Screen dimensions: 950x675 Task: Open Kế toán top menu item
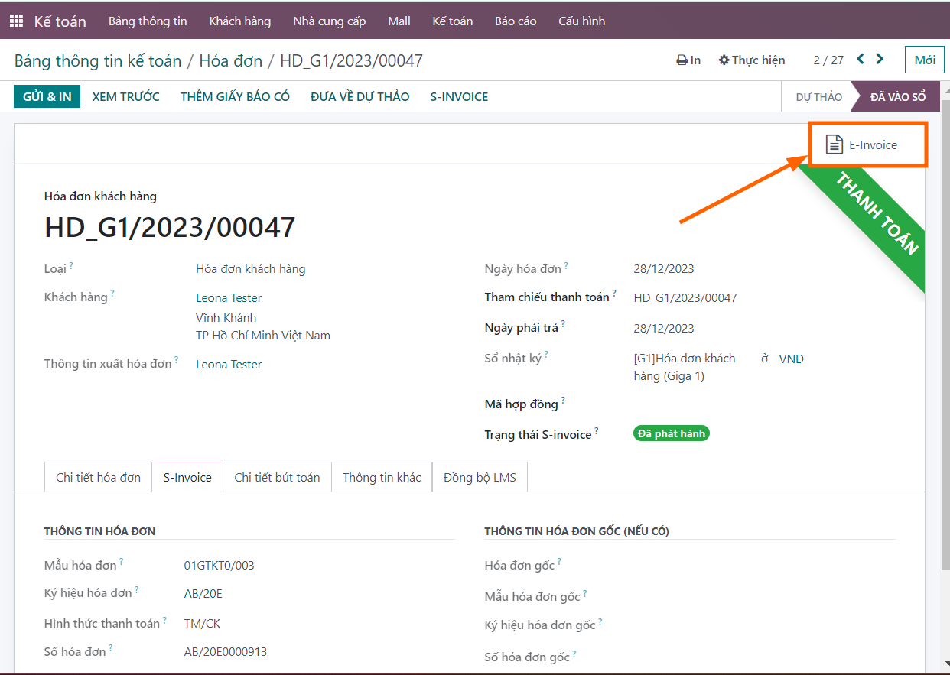click(453, 21)
